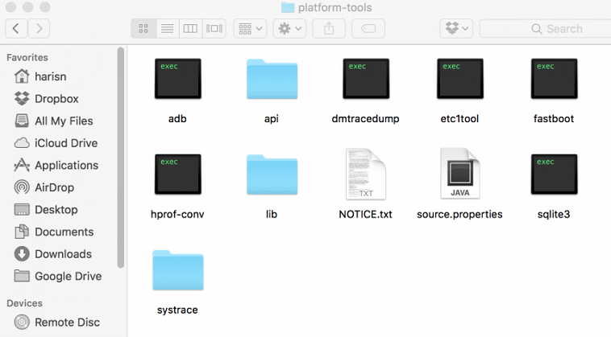Screen dimensions: 611x337
Task: Select the adb executable icon
Action: 177,79
